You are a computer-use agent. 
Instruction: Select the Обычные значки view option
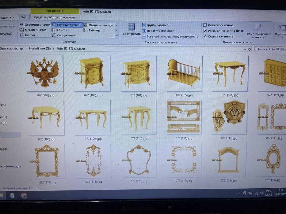[98, 25]
